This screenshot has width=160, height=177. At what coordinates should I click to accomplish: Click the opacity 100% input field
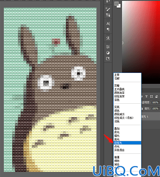coord(155,102)
